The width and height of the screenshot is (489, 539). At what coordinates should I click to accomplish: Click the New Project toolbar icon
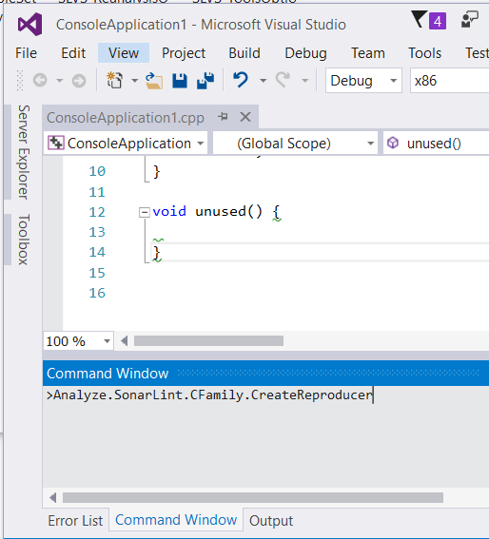[114, 81]
